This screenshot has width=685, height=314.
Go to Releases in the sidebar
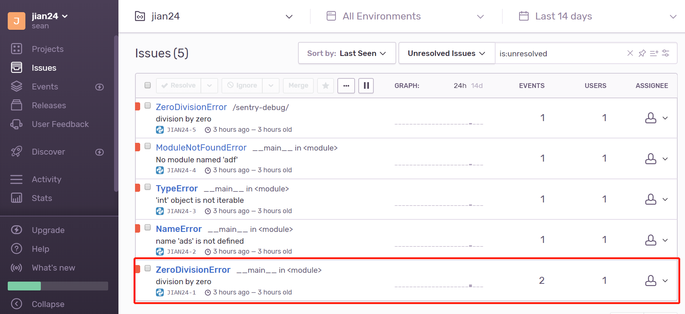49,105
